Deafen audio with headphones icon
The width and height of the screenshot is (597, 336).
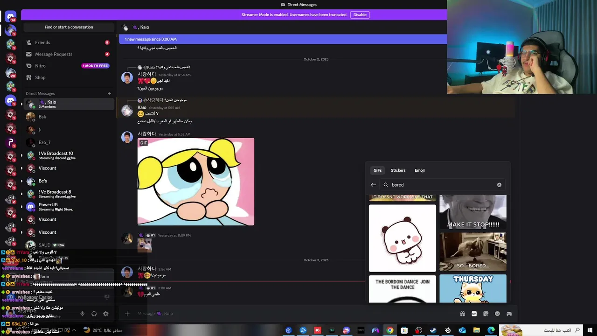pos(94,314)
